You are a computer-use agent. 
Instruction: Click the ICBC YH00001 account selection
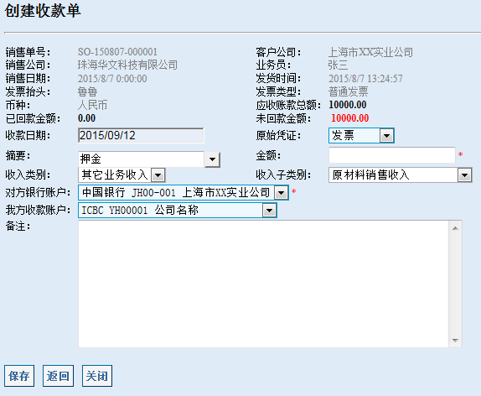click(x=171, y=211)
